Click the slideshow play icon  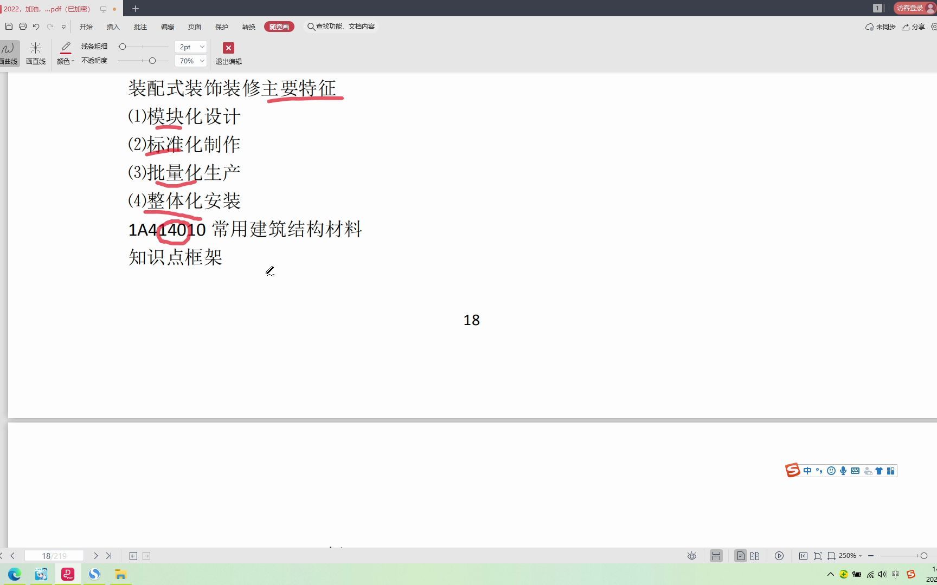[x=779, y=556]
